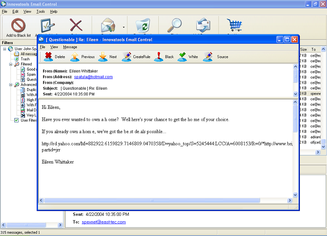Screen dimensions: 327x236
Task: Click the checkmark notepad toolbar icon
Action: click(x=47, y=25)
